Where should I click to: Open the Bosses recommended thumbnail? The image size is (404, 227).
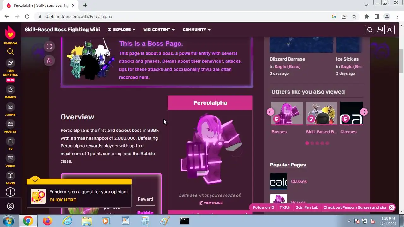coord(287,113)
